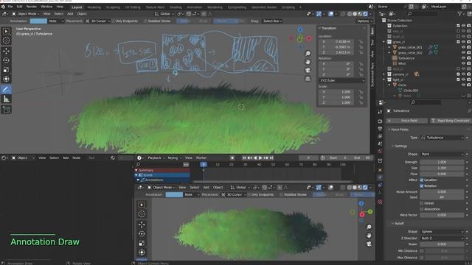
Task: Select the Transform tool in top viewport
Action: (x=6, y=79)
